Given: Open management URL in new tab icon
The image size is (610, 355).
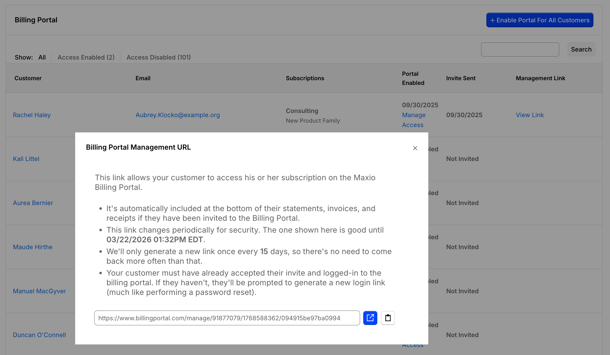Looking at the screenshot, I should point(370,318).
